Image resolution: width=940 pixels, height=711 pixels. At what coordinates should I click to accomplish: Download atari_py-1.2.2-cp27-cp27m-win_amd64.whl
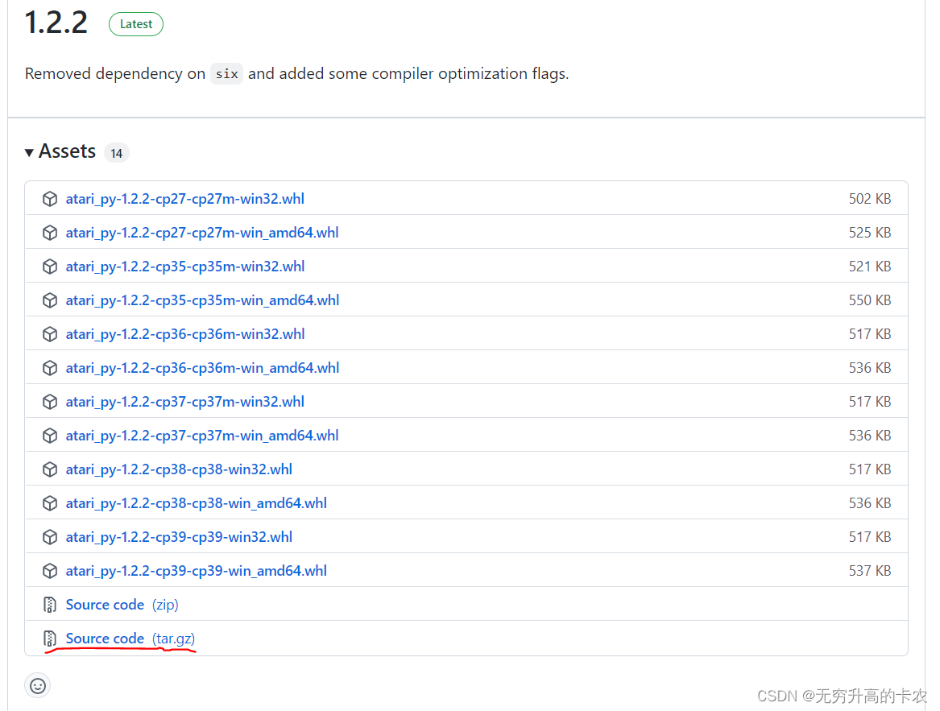[x=202, y=233]
